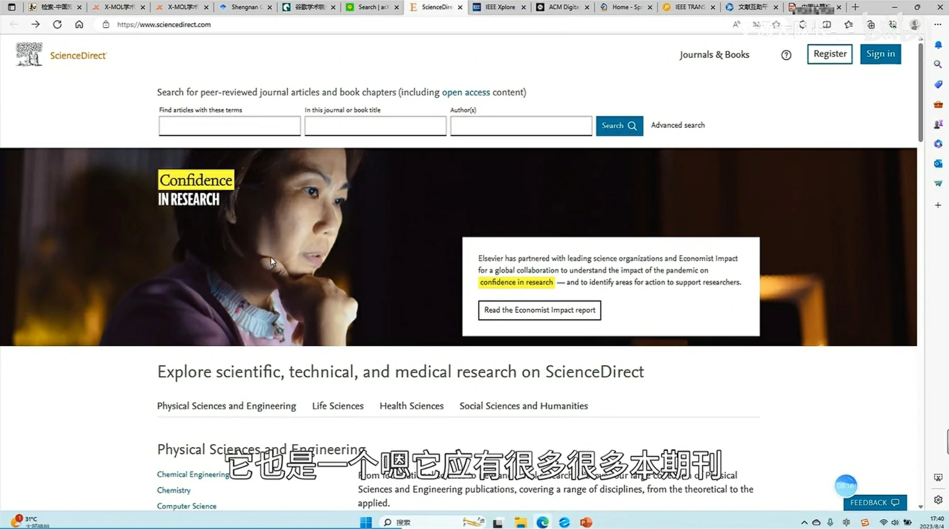Add a sidebar app with plus icon
The width and height of the screenshot is (949, 529).
click(x=938, y=205)
